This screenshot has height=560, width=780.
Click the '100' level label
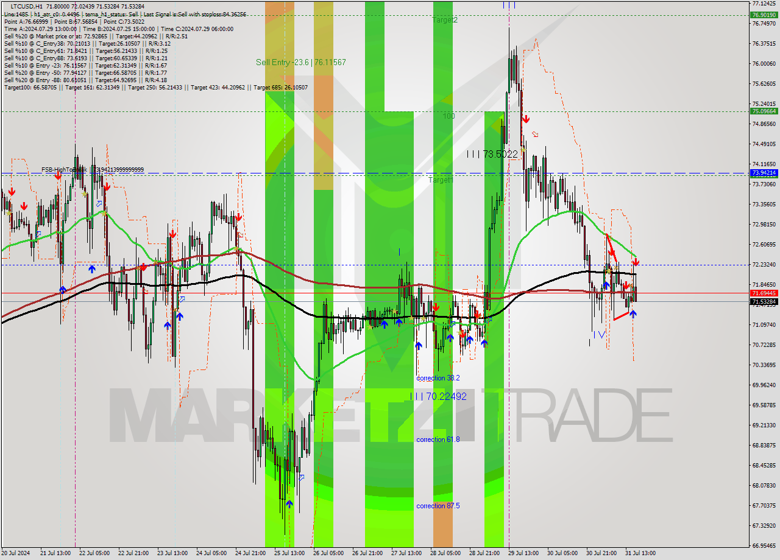coord(448,116)
